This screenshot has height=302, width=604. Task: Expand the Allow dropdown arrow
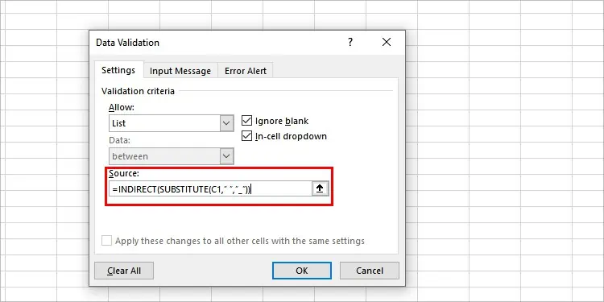tap(226, 123)
